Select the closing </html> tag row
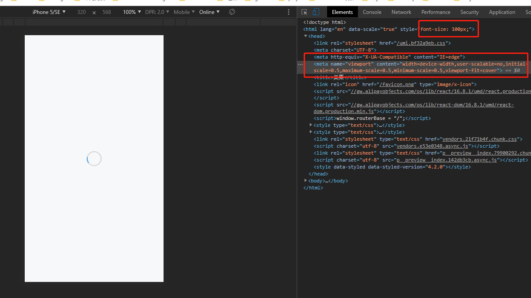 point(313,188)
